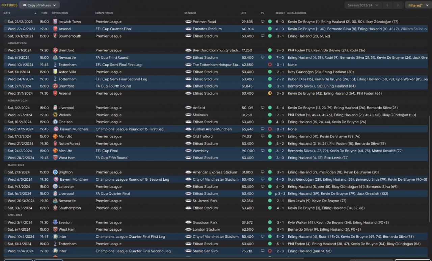Image resolution: width=432 pixels, height=261 pixels.
Task: Toggle the check circle beside Wed, 3/1/2024
Action: [5, 50]
